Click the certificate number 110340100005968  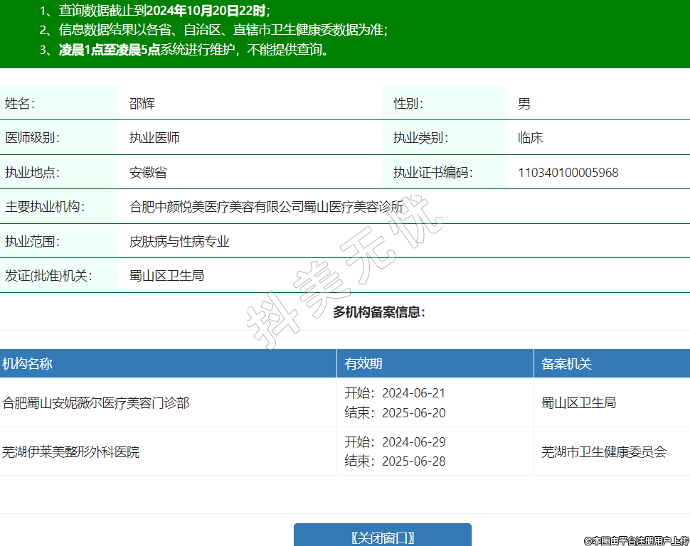point(568,173)
